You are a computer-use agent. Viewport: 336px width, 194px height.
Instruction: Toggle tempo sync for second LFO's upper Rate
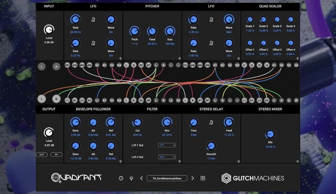[x=211, y=20]
